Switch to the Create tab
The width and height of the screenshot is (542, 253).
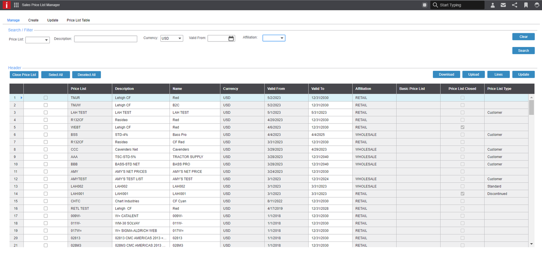click(x=33, y=20)
